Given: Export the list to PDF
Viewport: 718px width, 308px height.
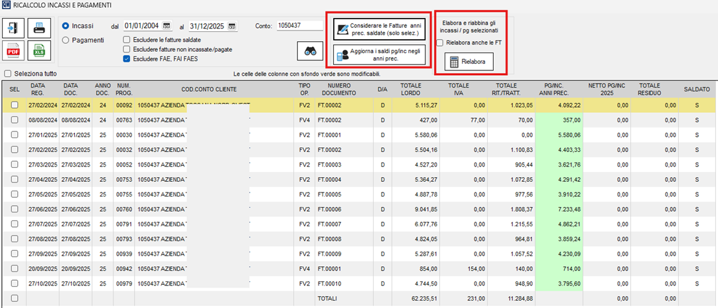Looking at the screenshot, I should click(14, 50).
